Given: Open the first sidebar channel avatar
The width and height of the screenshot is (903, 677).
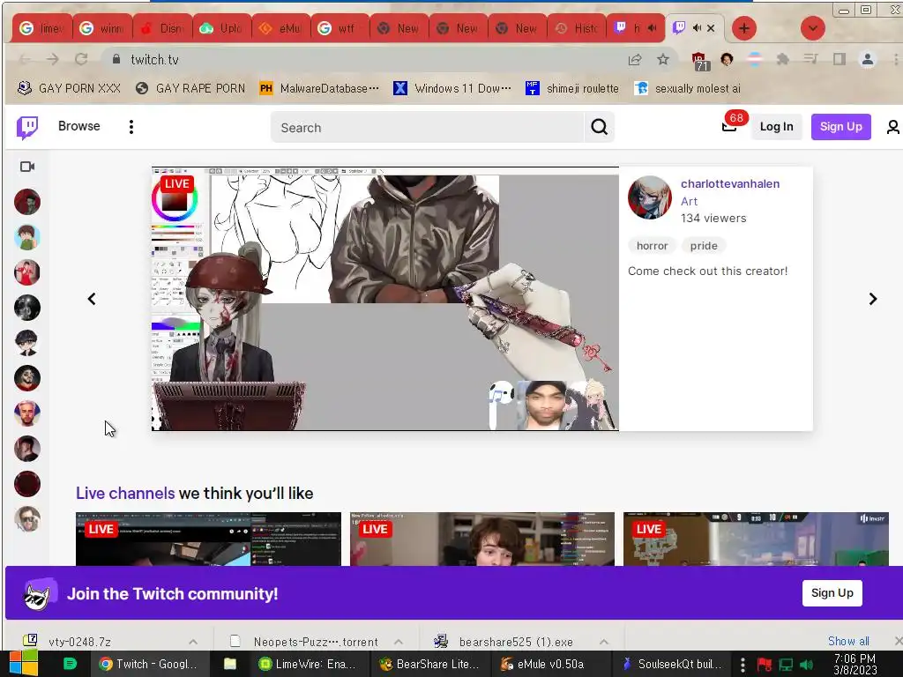Looking at the screenshot, I should pyautogui.click(x=27, y=202).
